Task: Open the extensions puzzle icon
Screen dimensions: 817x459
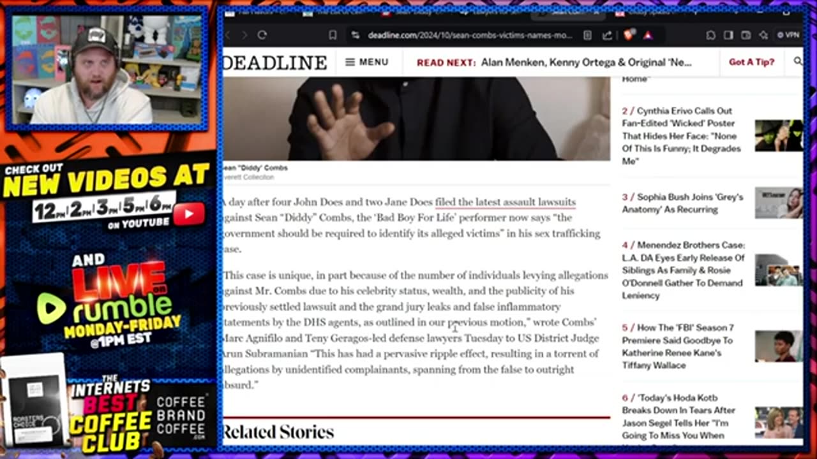Action: point(710,35)
